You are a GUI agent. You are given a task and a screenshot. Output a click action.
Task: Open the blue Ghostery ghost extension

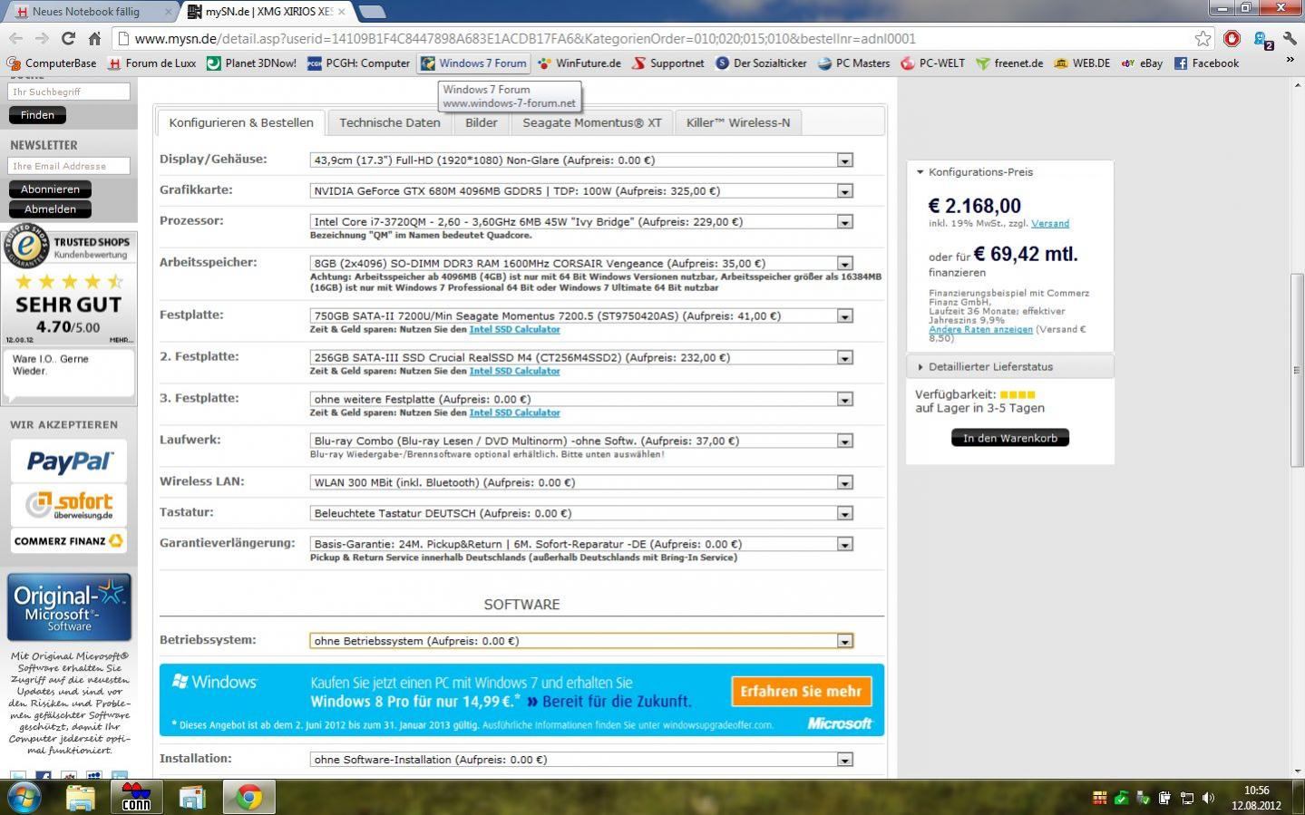pyautogui.click(x=1261, y=39)
